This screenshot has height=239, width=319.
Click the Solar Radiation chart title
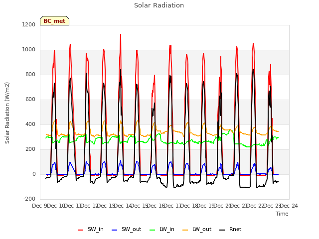point(159,5)
